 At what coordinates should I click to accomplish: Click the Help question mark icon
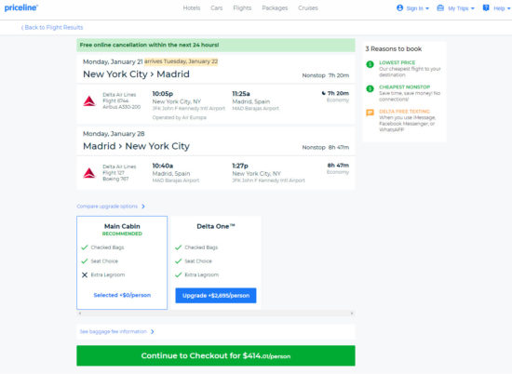tap(486, 7)
